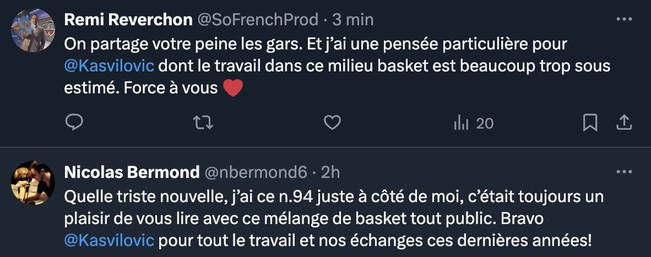Retweet Remi Reverchon's post
The height and width of the screenshot is (257, 651).
(204, 123)
